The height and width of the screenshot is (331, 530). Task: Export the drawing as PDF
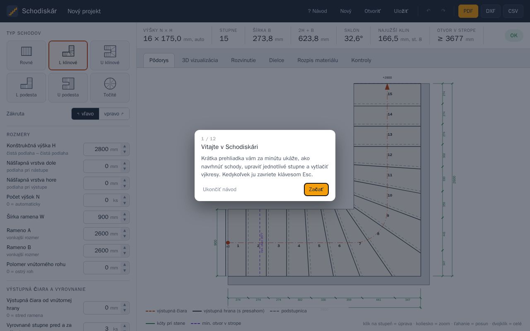468,11
